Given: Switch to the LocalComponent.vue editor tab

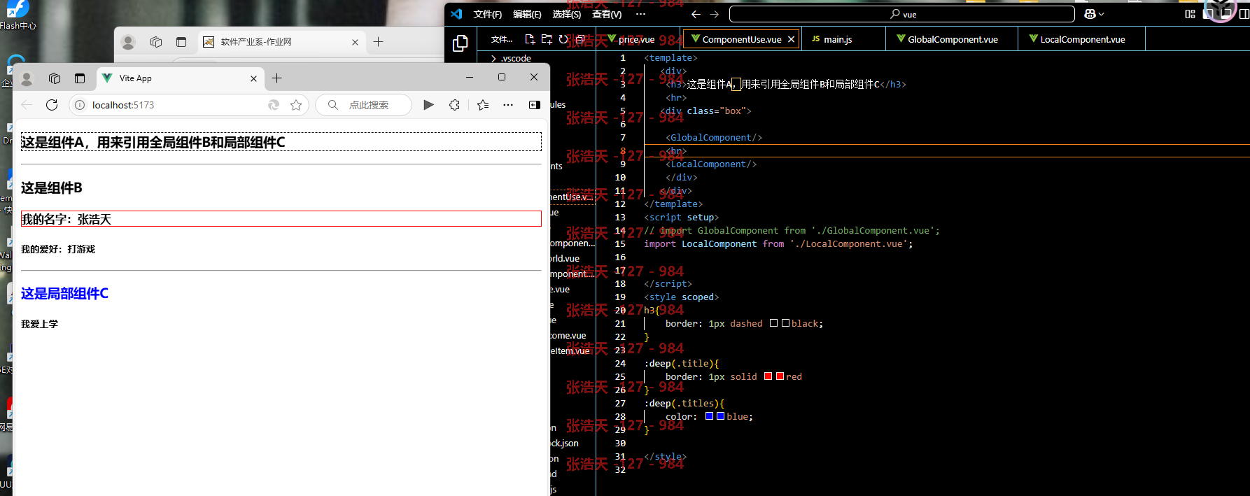Looking at the screenshot, I should [1082, 39].
